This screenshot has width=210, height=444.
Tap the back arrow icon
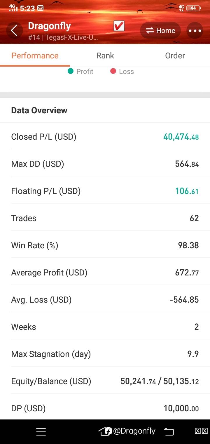[14, 30]
